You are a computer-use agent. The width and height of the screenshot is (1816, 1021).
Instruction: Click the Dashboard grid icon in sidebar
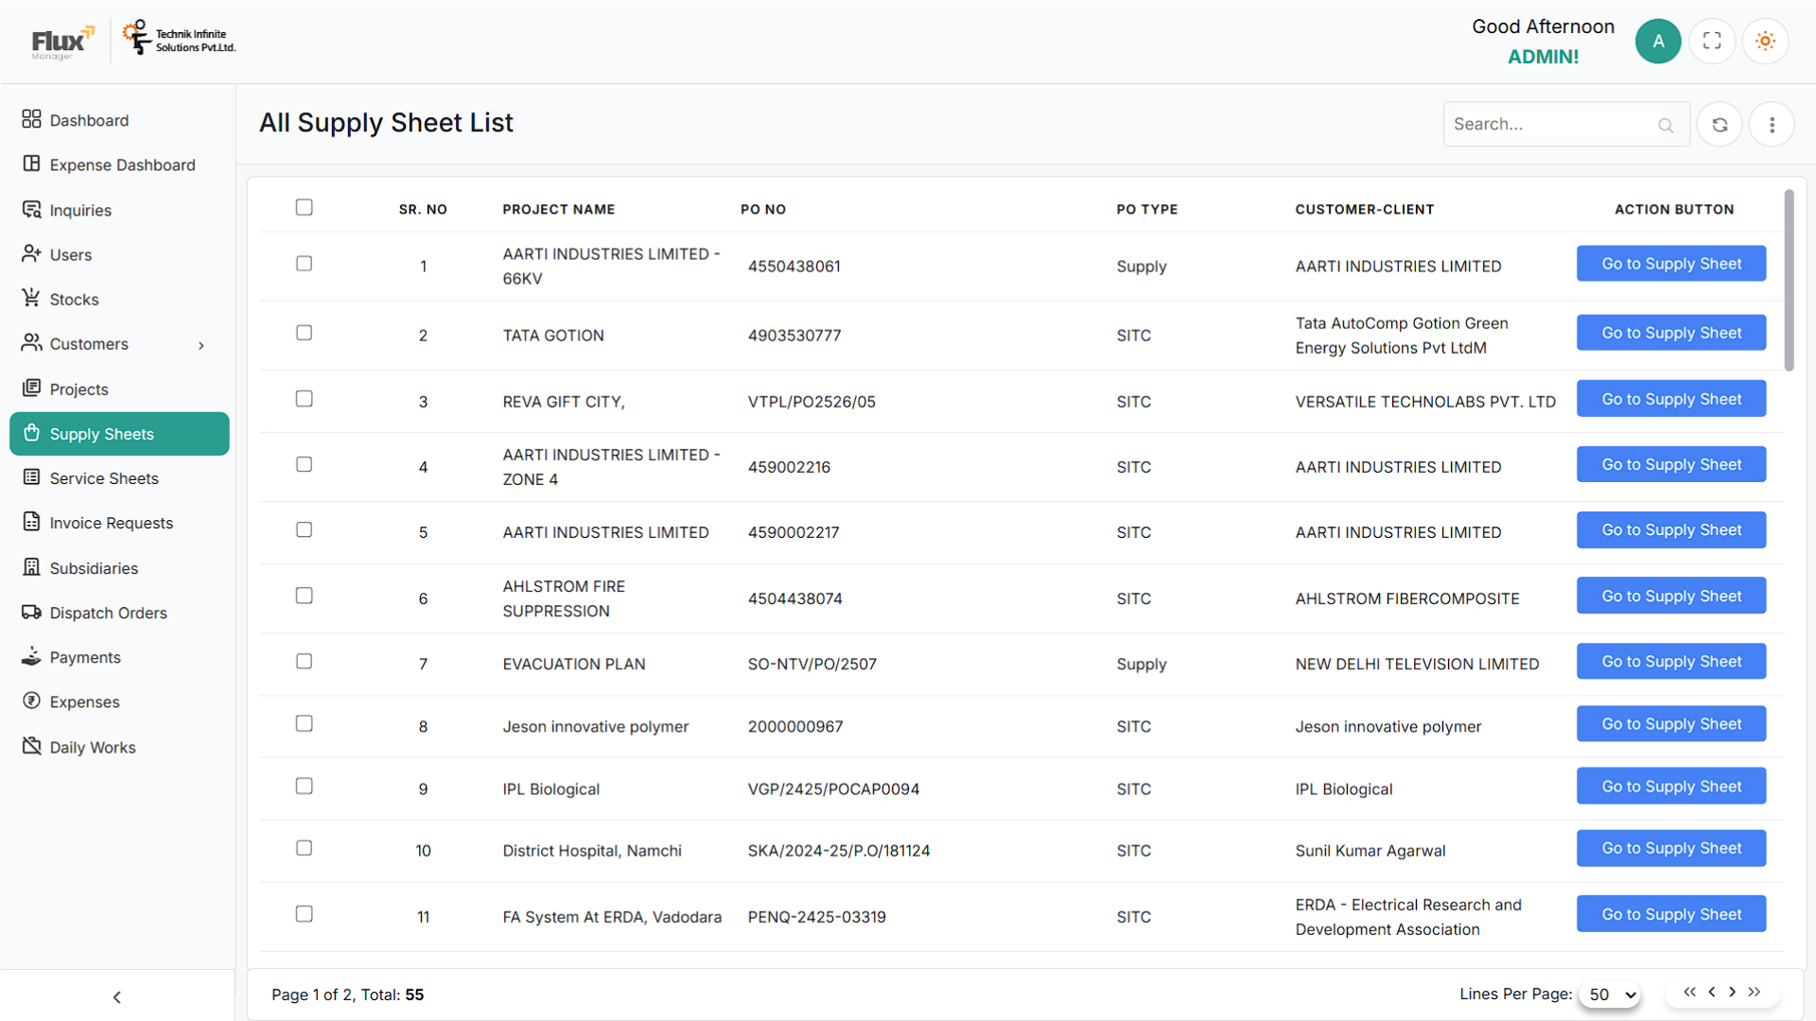coord(31,119)
